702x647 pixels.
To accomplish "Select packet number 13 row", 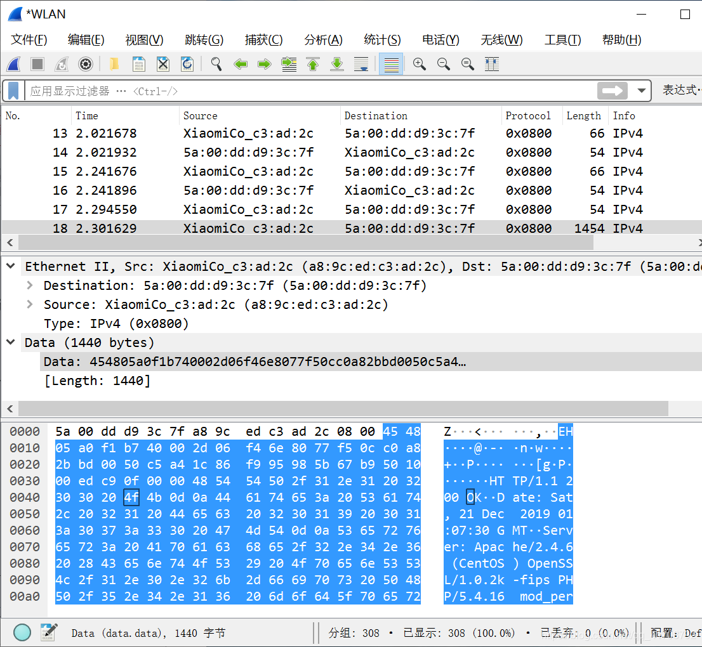I will (x=352, y=133).
